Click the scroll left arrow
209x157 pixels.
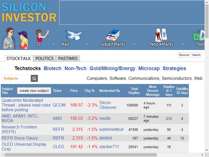2,155
